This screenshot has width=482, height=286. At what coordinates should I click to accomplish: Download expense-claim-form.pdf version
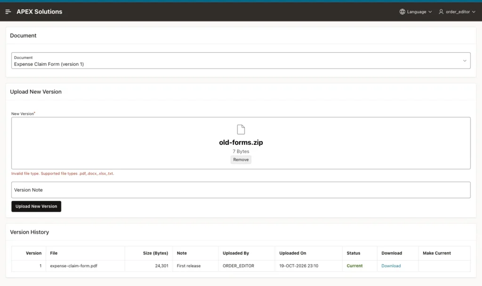[x=391, y=266]
